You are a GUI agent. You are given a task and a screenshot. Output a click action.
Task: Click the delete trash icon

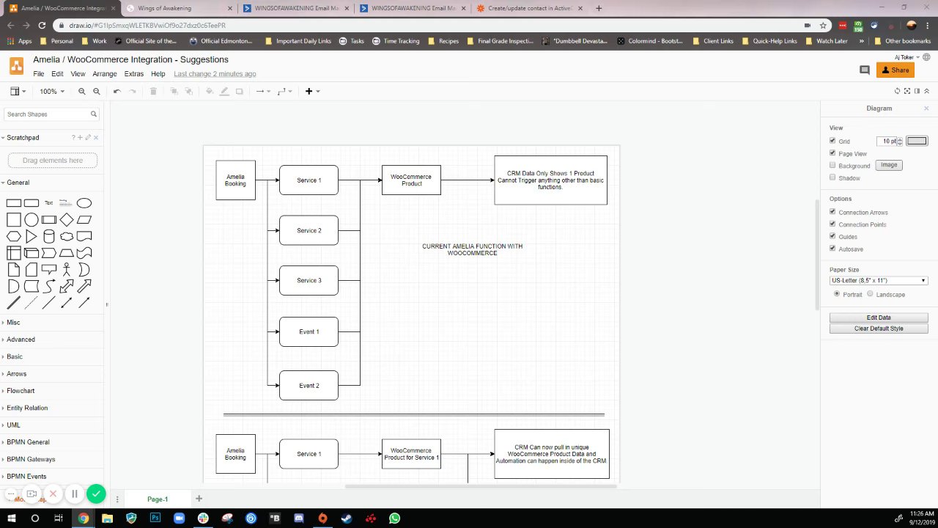tap(153, 92)
